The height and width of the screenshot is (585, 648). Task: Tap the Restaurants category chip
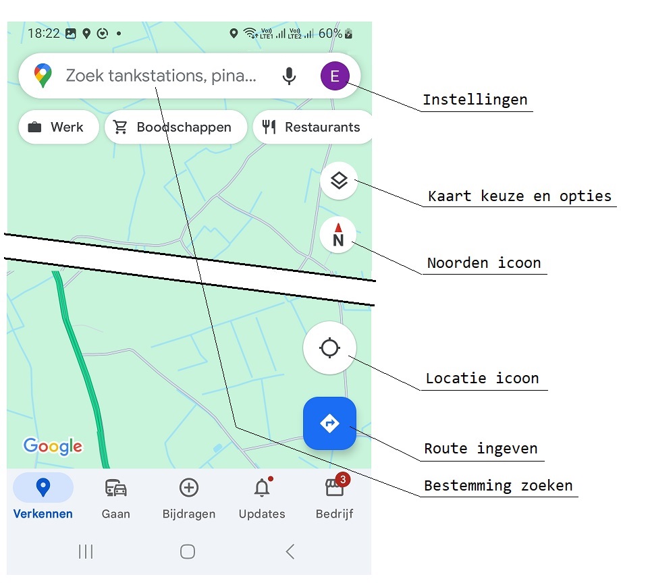click(x=313, y=127)
